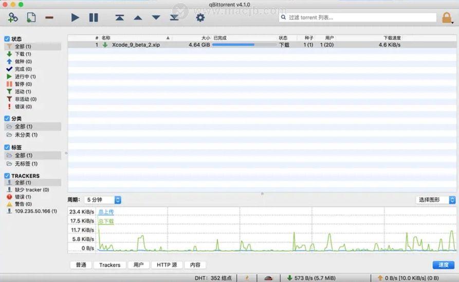This screenshot has height=282, width=459.
Task: Toggle the TRACKERS section checkbox
Action: coord(7,175)
